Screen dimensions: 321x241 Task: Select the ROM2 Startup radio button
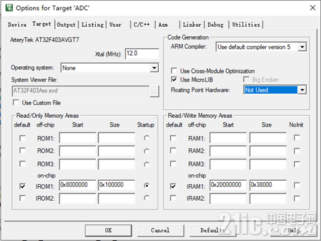147,151
